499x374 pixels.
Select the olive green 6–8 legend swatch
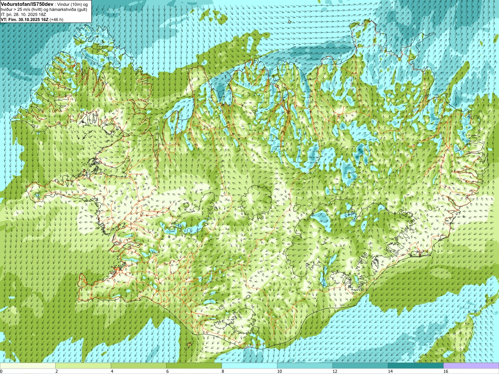point(194,366)
